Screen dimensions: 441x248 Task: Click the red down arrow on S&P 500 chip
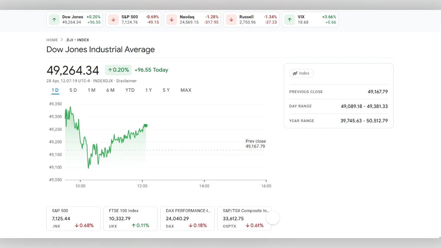pyautogui.click(x=113, y=19)
